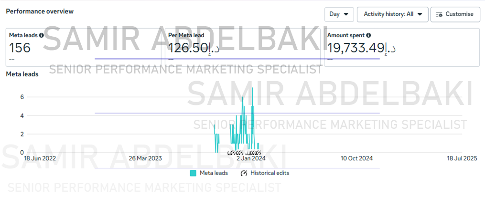Expand the Activity history: All dropdown
Screen dimensions: 485x197
(x=392, y=14)
